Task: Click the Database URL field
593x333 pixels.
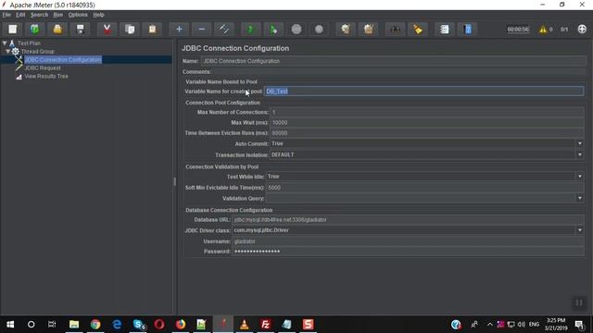Action: point(408,220)
